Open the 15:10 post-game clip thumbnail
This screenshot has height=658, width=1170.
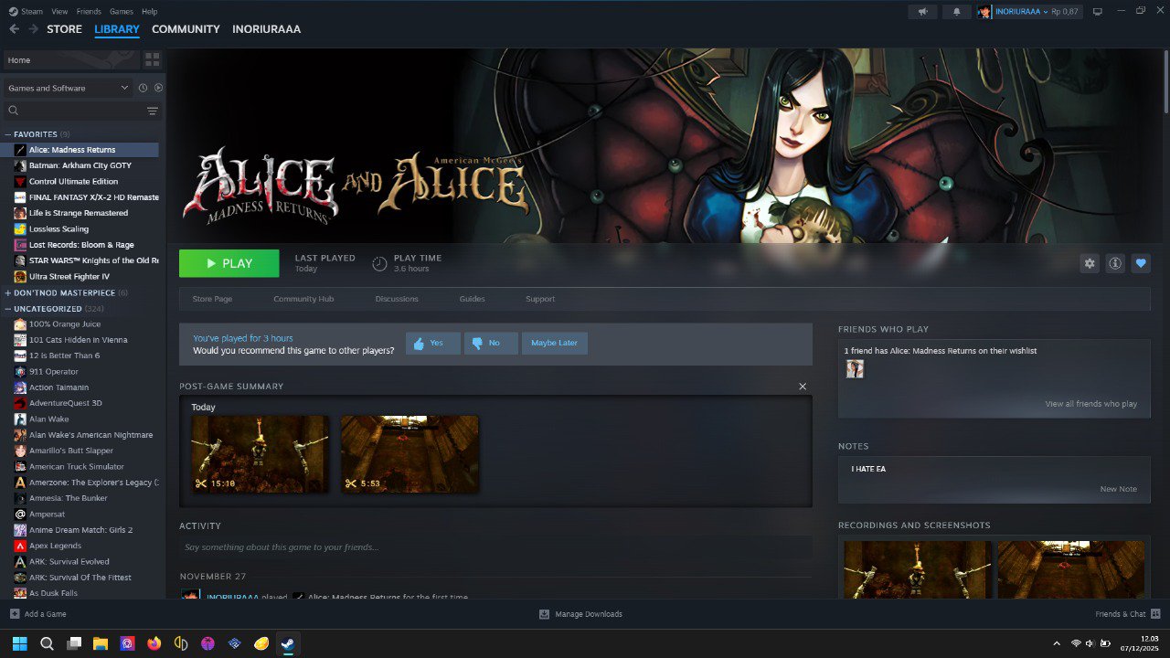(260, 454)
